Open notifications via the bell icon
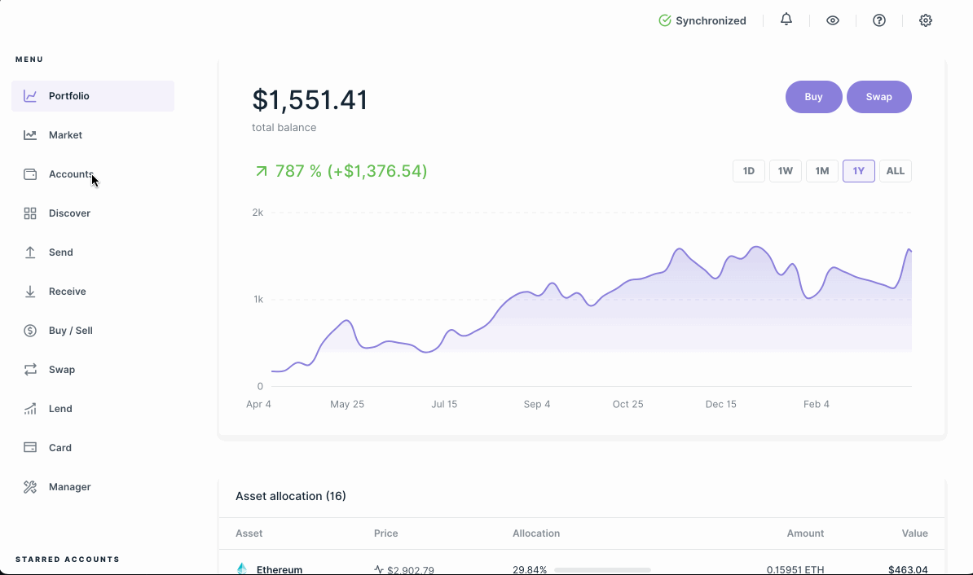Screen dimensions: 973x575 click(x=786, y=20)
